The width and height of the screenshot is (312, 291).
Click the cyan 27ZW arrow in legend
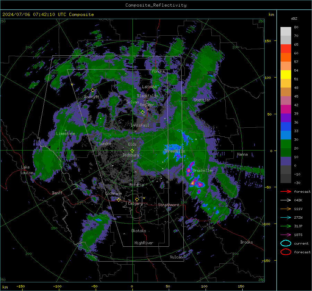click(x=286, y=217)
